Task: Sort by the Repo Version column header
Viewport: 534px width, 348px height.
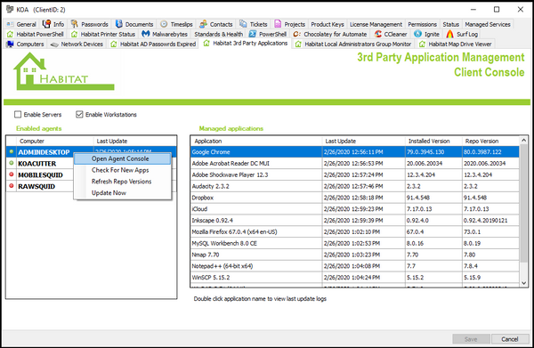Action: point(490,141)
